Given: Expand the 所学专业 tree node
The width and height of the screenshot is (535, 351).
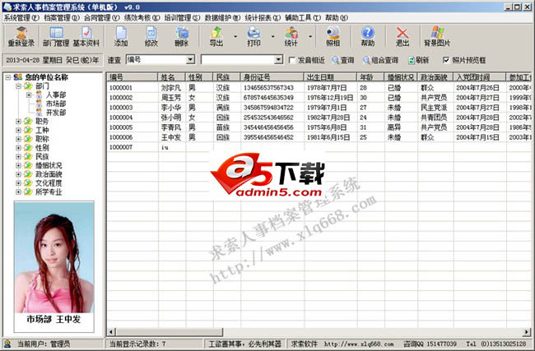Looking at the screenshot, I should click(x=19, y=192).
